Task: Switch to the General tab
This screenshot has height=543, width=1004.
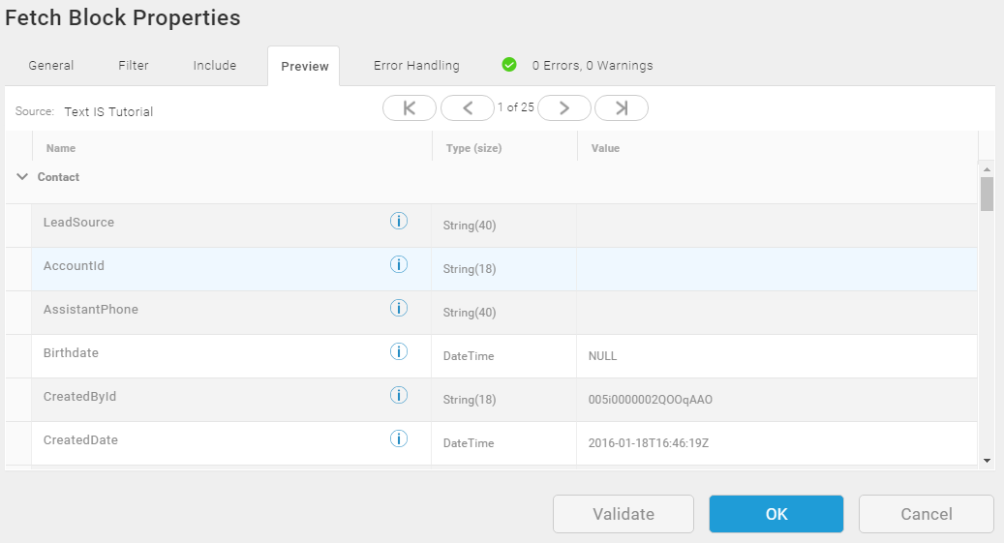Action: click(x=50, y=65)
